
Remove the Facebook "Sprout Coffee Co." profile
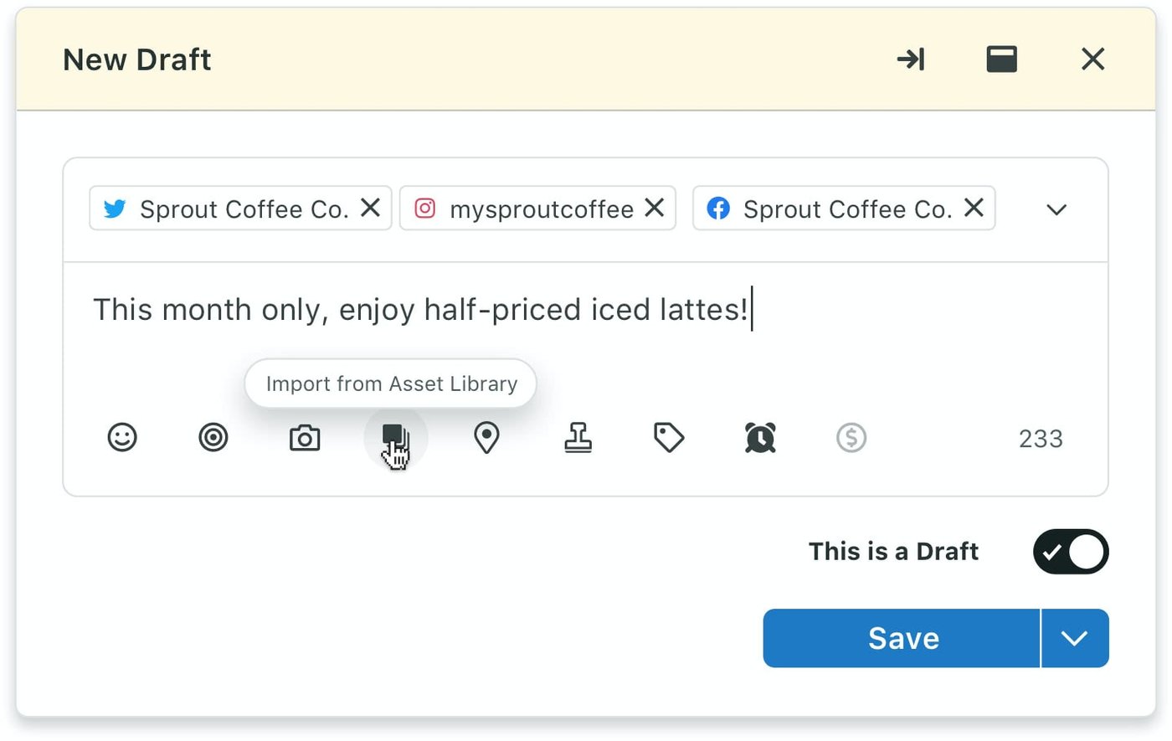[973, 208]
